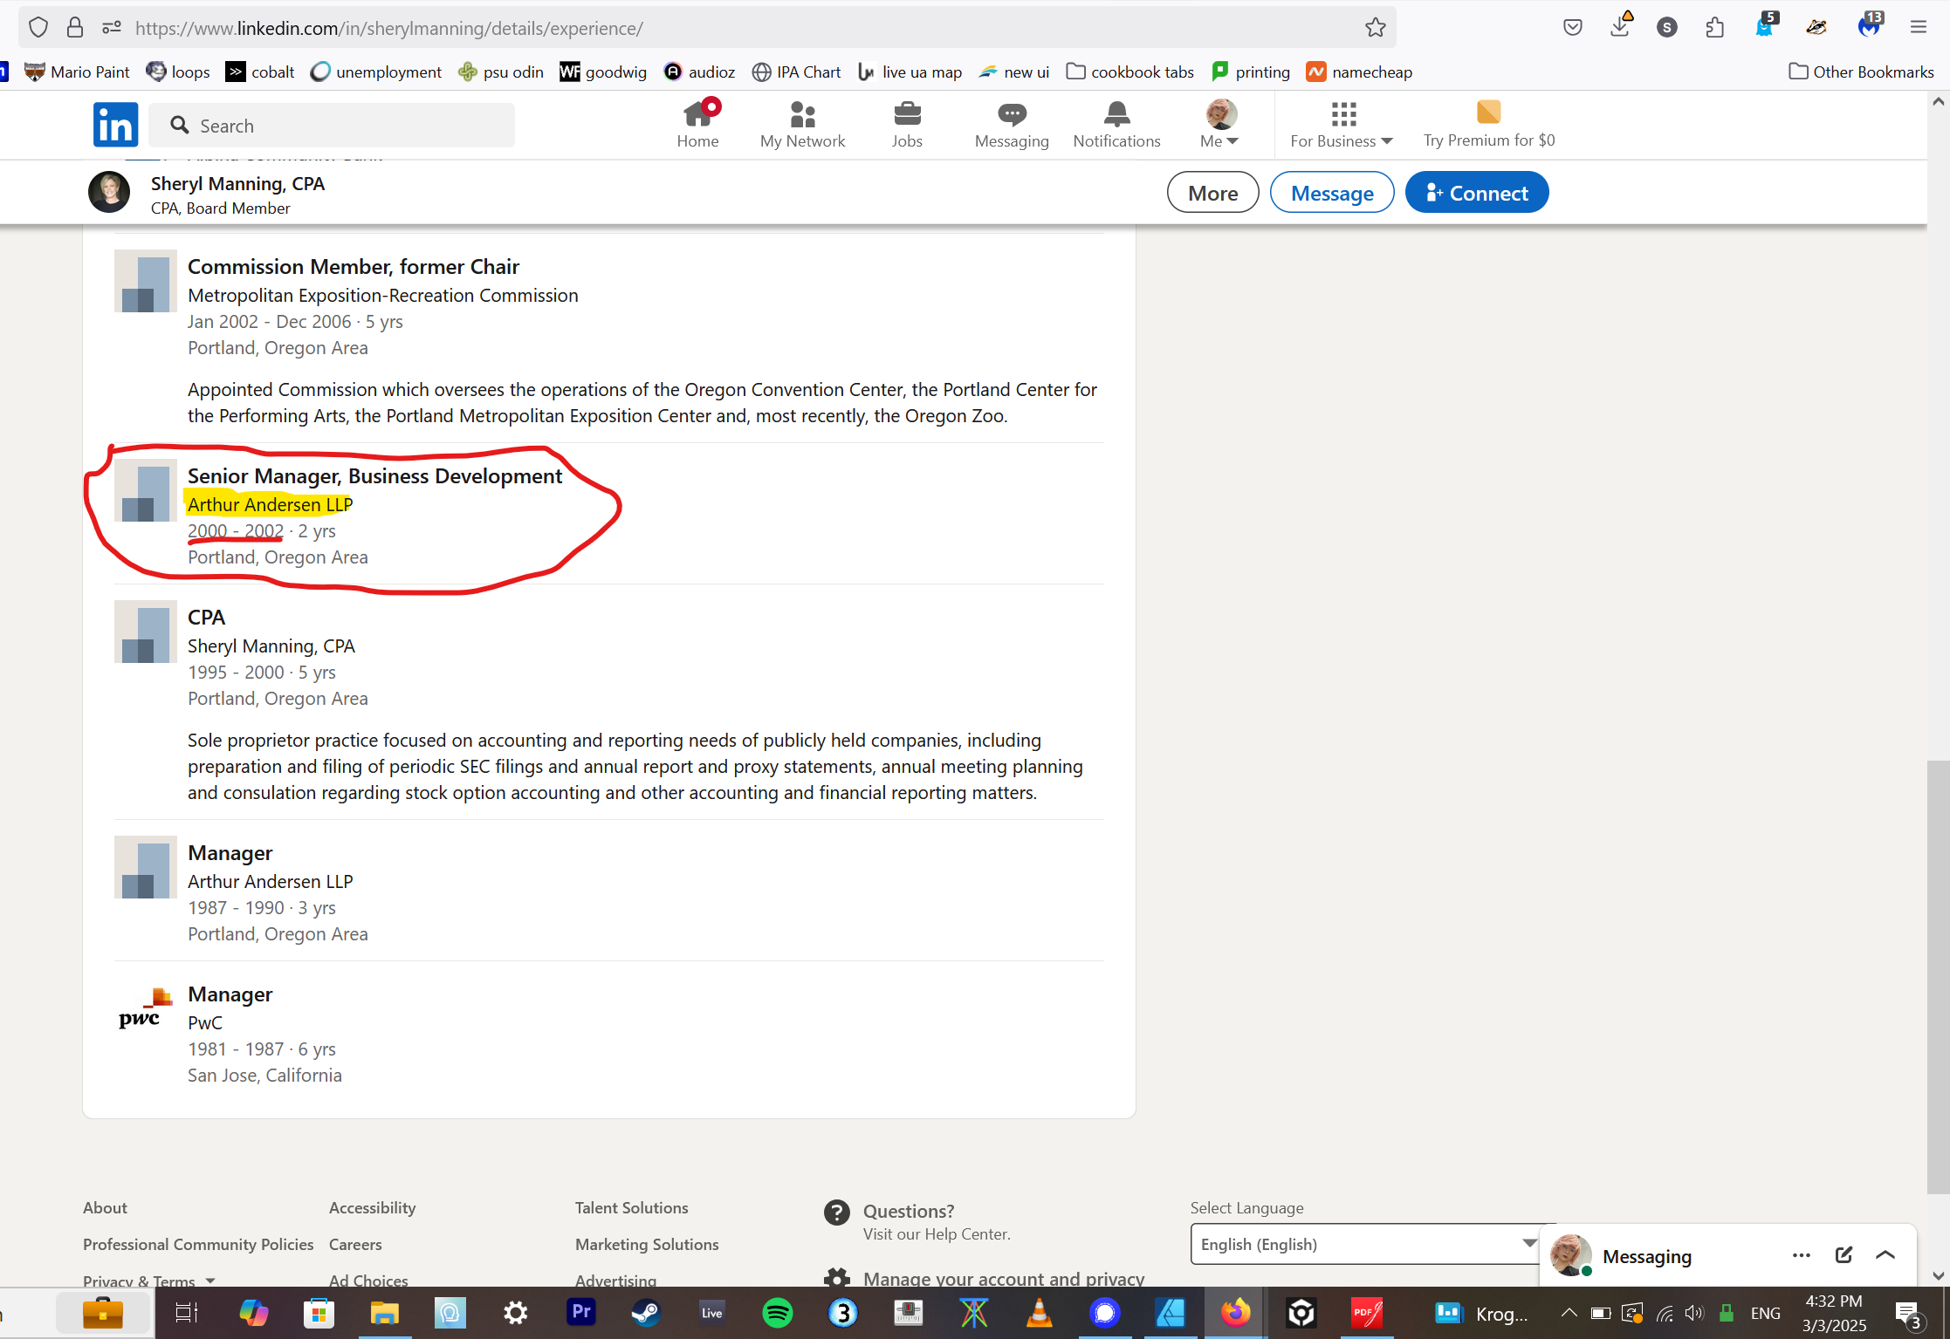Open Notifications bell icon

(1116, 125)
